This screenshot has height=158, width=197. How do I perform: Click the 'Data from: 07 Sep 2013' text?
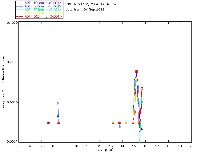tap(85, 10)
